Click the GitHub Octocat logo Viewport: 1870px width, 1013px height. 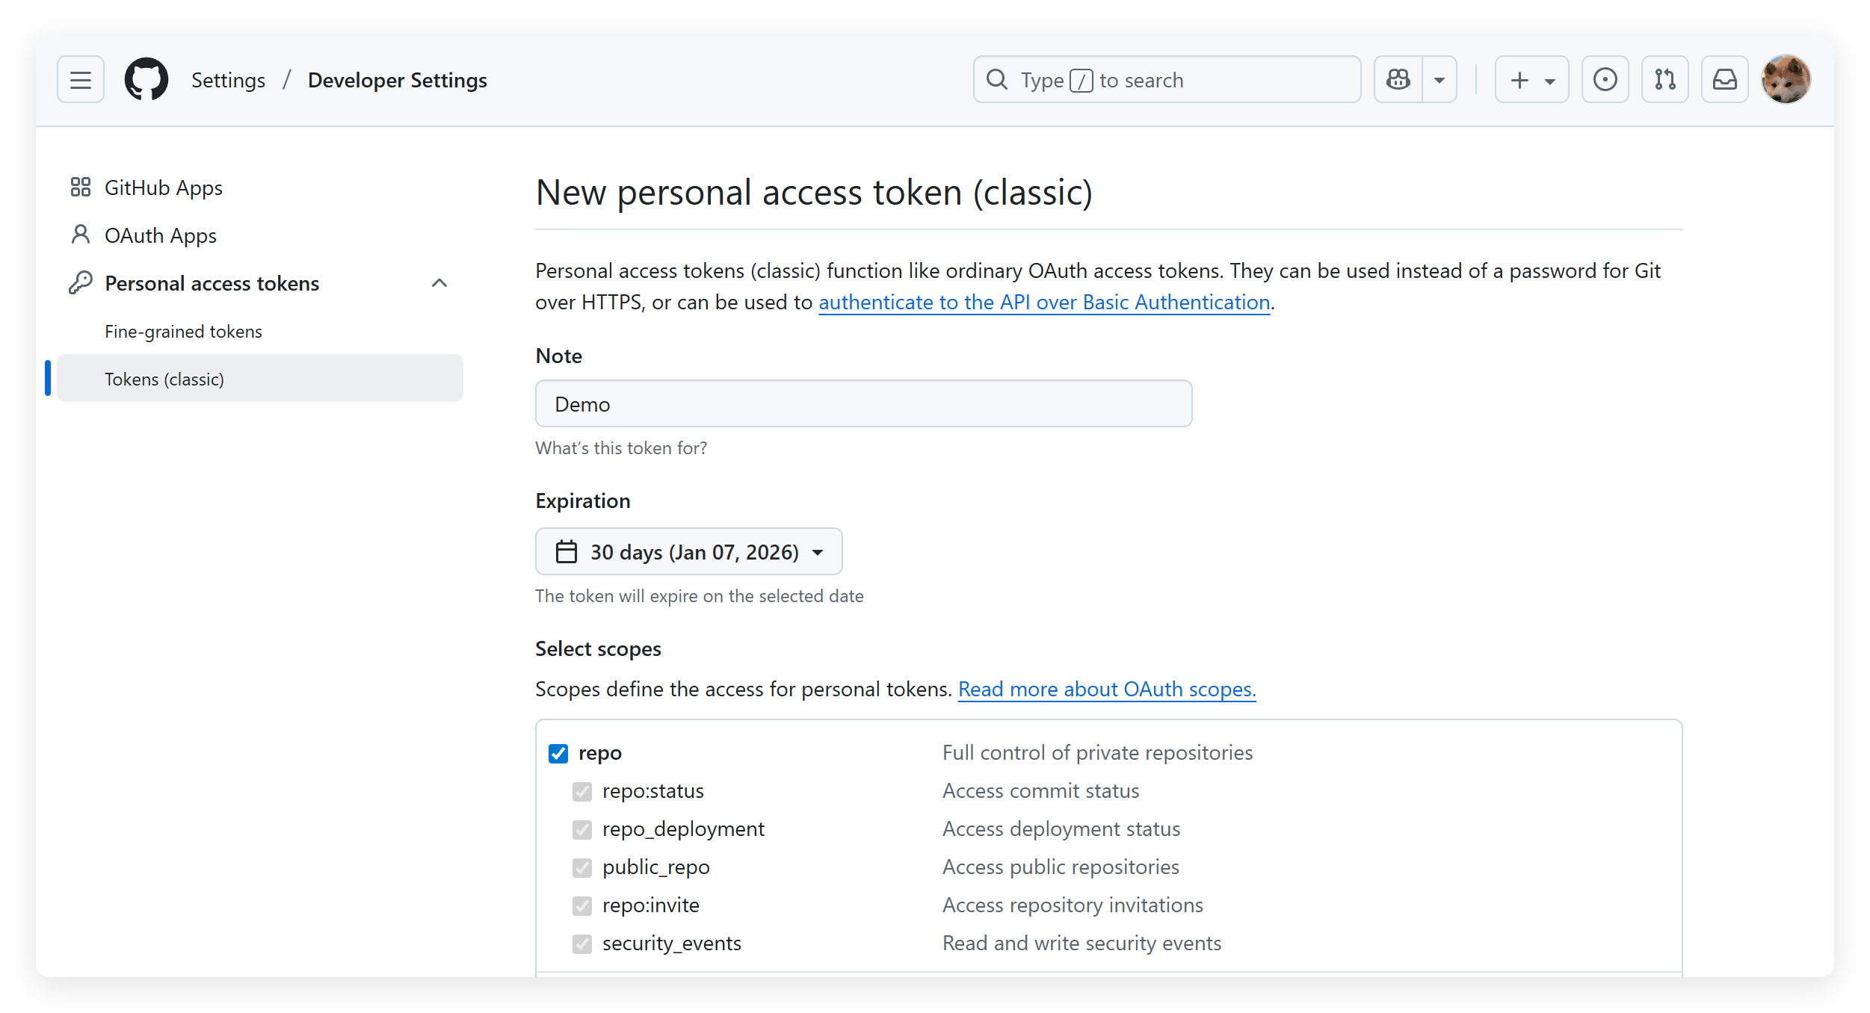[146, 79]
